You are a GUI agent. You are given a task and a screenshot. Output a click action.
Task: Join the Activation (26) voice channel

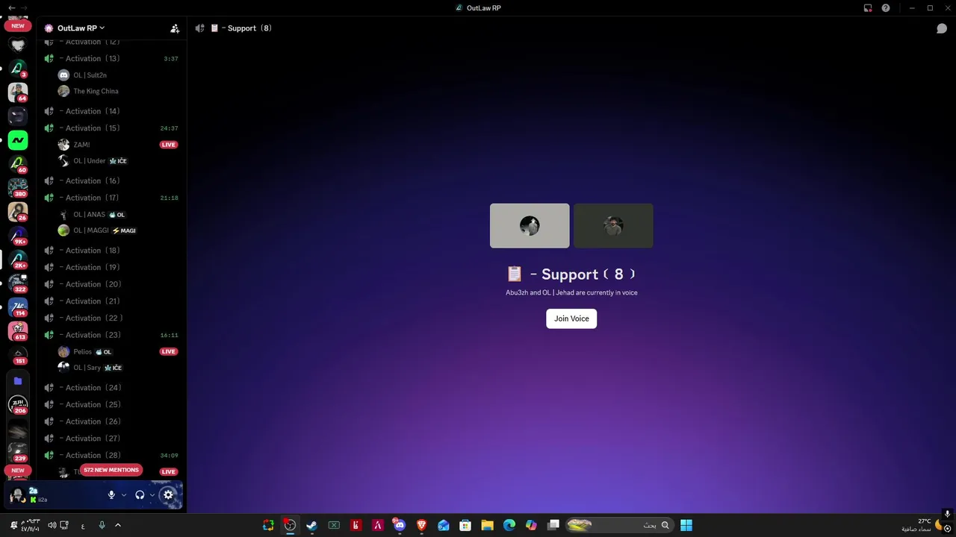tap(111, 421)
